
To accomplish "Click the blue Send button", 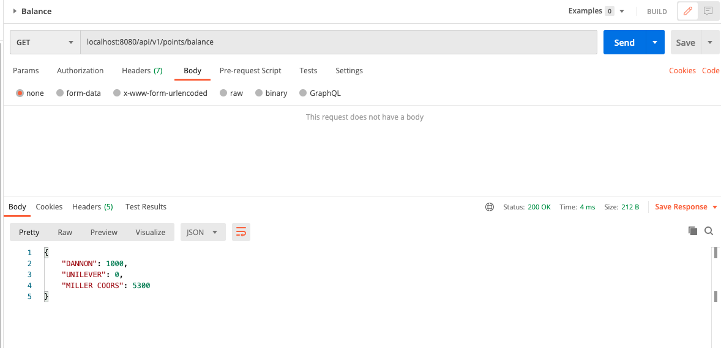I will [x=624, y=42].
